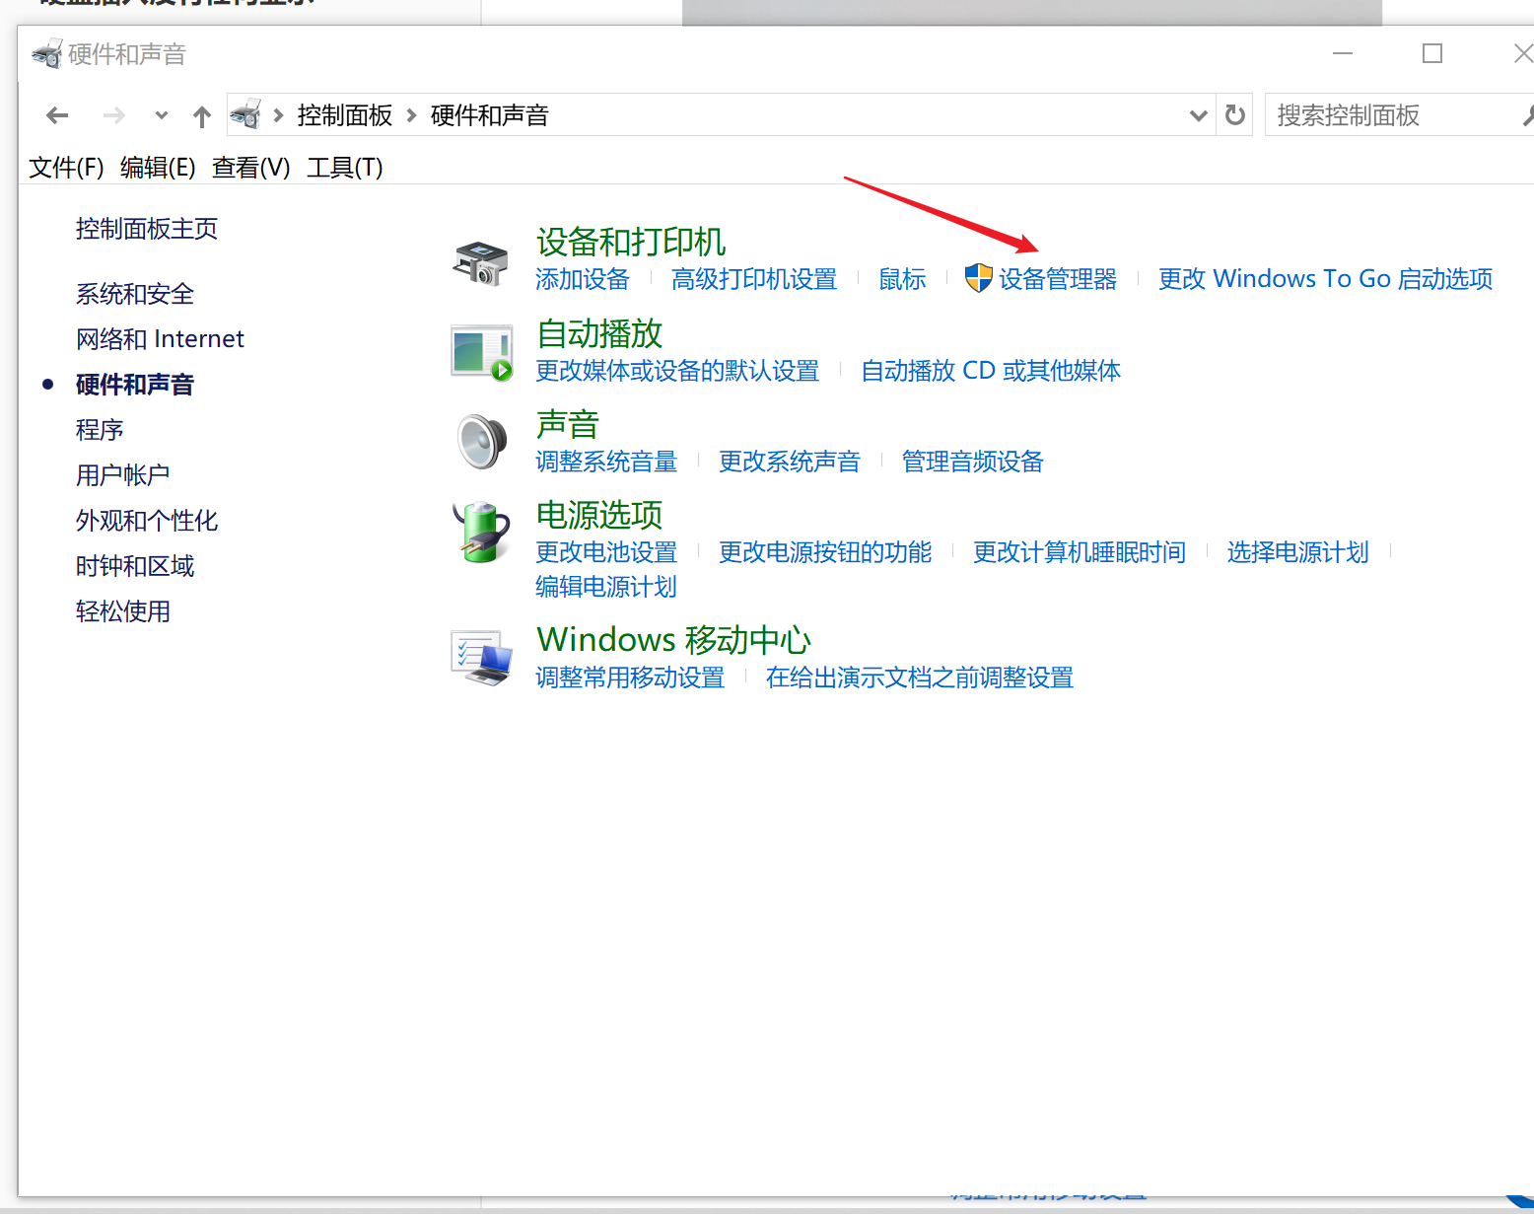Click the shield icon beside 设备管理器

pyautogui.click(x=978, y=278)
